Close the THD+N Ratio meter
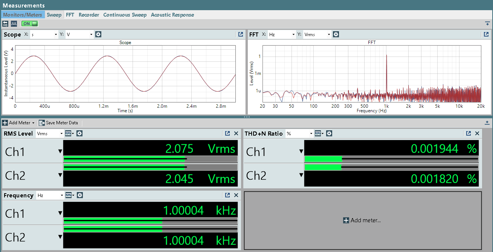 click(477, 133)
